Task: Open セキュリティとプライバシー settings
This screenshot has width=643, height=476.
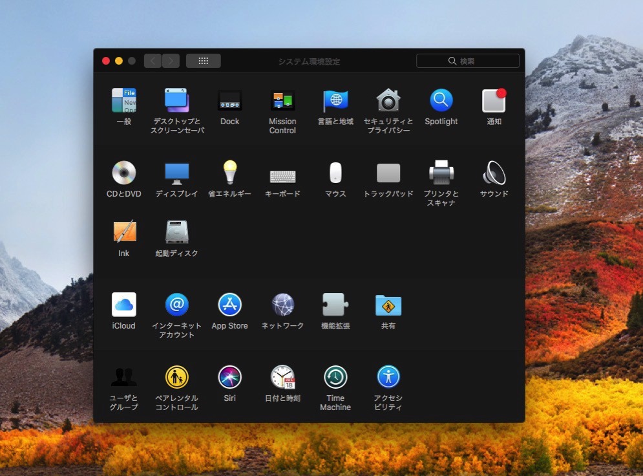Action: 388,101
